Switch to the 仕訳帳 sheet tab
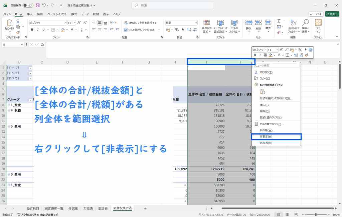The width and height of the screenshot is (342, 217). pyautogui.click(x=73, y=208)
